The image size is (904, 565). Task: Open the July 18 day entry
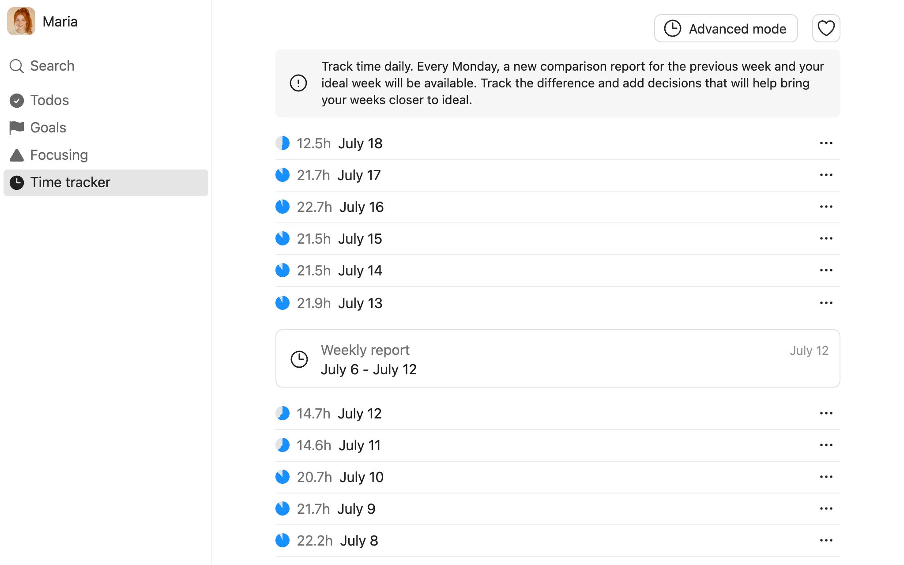pos(557,143)
